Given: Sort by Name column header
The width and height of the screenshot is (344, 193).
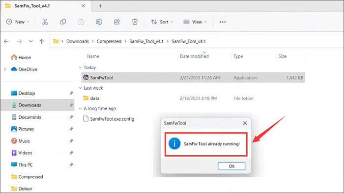Looking at the screenshot, I should 93,56.
